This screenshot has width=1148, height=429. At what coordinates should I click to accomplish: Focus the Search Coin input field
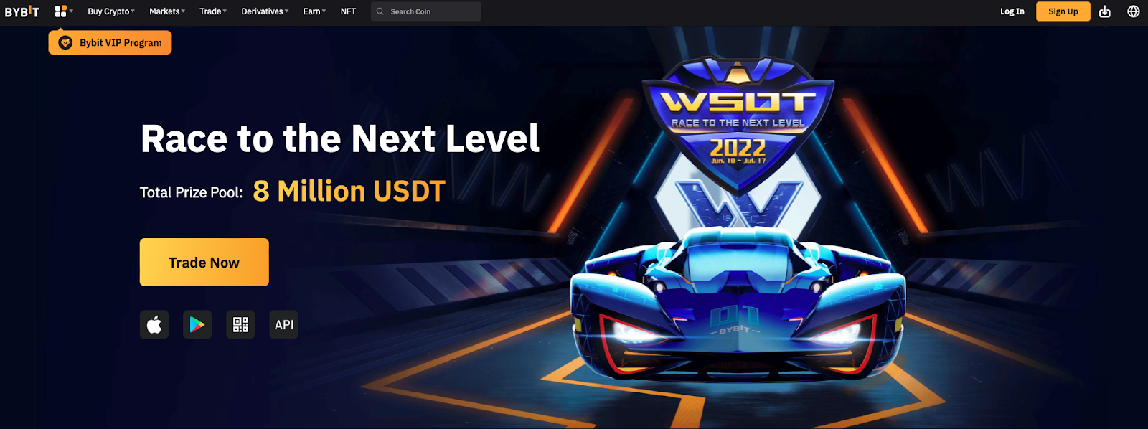pyautogui.click(x=426, y=11)
